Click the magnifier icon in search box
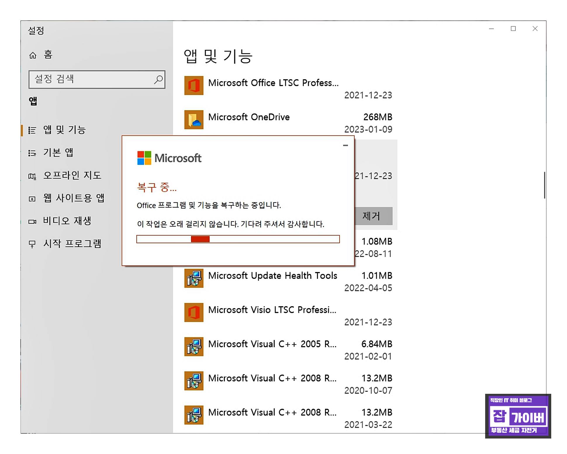The width and height of the screenshot is (567, 454). pyautogui.click(x=158, y=79)
